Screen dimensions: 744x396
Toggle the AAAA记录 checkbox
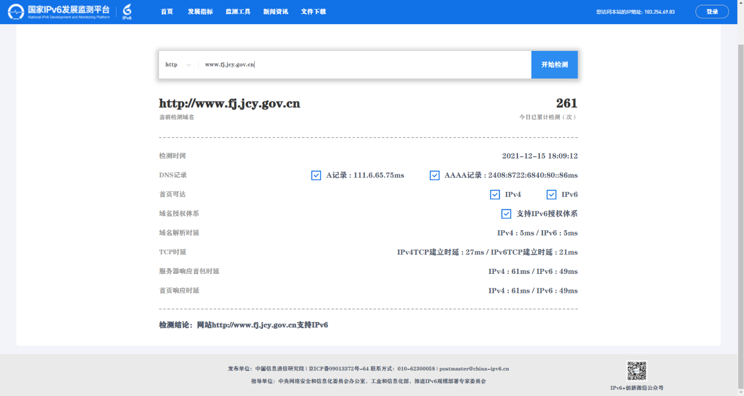click(435, 175)
